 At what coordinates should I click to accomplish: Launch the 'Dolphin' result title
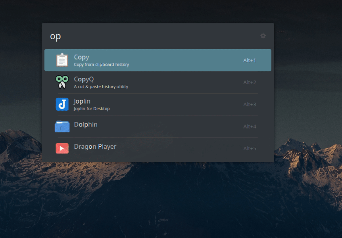point(86,124)
